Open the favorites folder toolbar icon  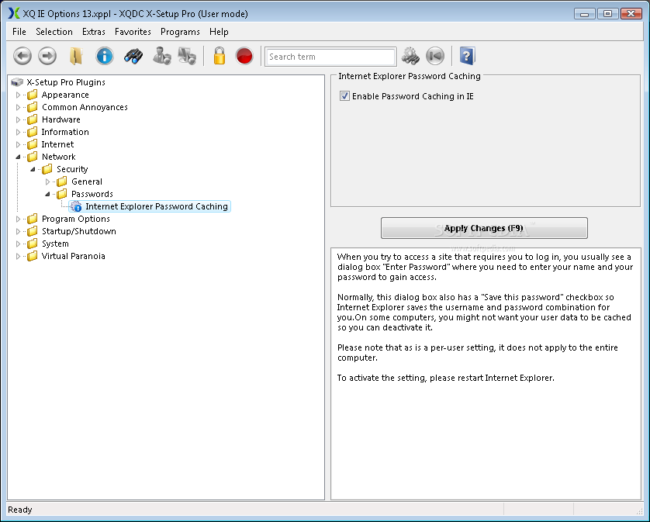click(76, 56)
